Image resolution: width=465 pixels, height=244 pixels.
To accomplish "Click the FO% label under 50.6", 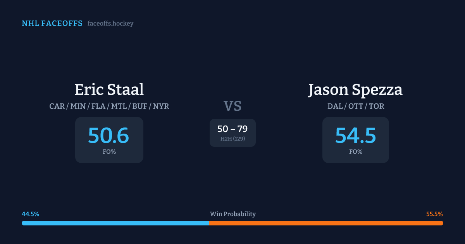I will (109, 152).
